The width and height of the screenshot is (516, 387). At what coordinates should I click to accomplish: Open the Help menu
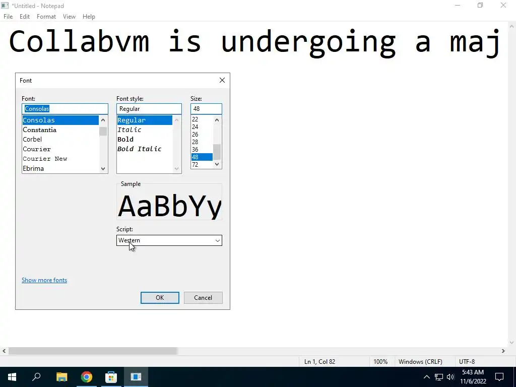pos(89,17)
